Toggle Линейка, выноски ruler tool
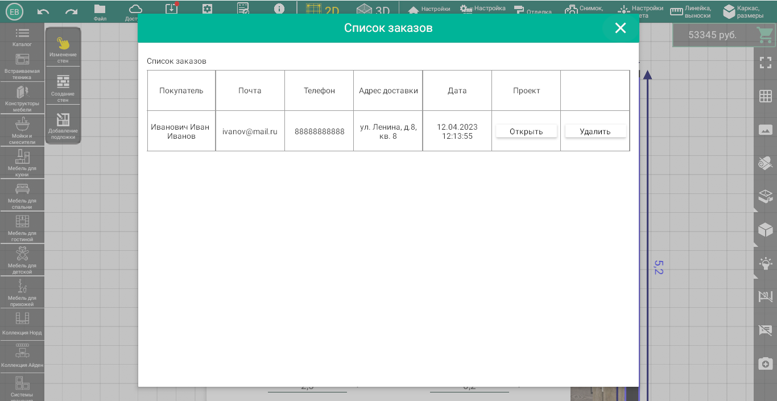The height and width of the screenshot is (401, 777). (x=691, y=11)
